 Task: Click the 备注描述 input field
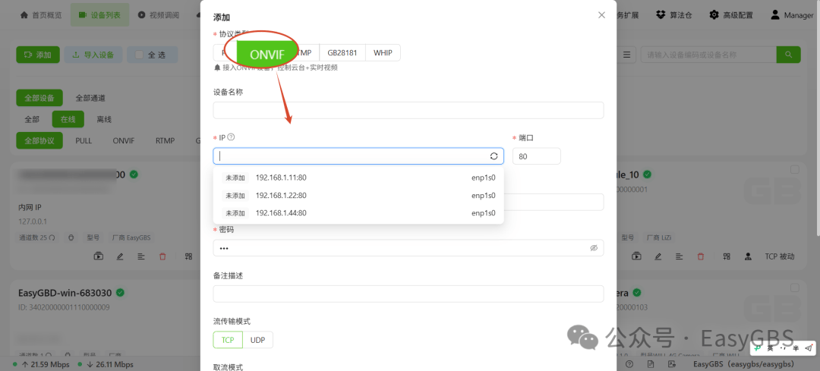[408, 294]
